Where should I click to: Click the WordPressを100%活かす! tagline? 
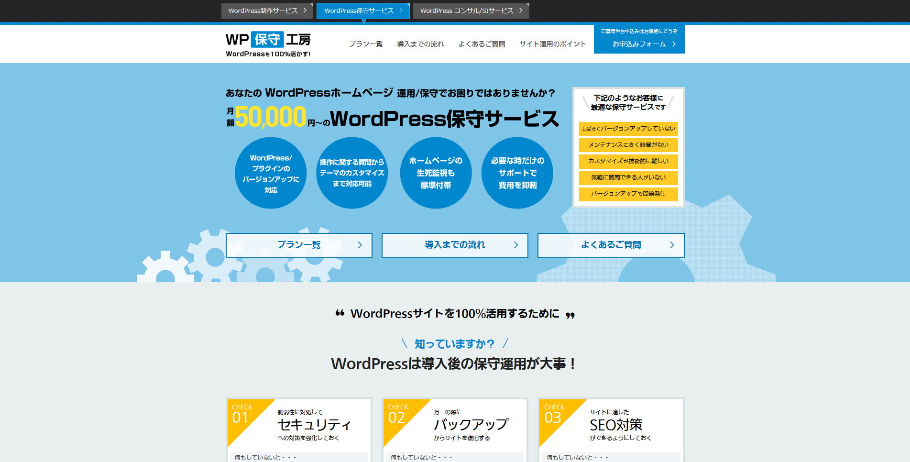click(268, 54)
